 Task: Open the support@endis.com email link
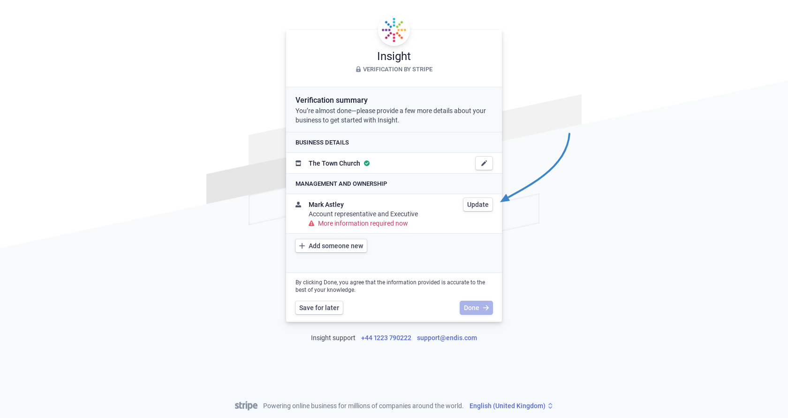pyautogui.click(x=447, y=338)
